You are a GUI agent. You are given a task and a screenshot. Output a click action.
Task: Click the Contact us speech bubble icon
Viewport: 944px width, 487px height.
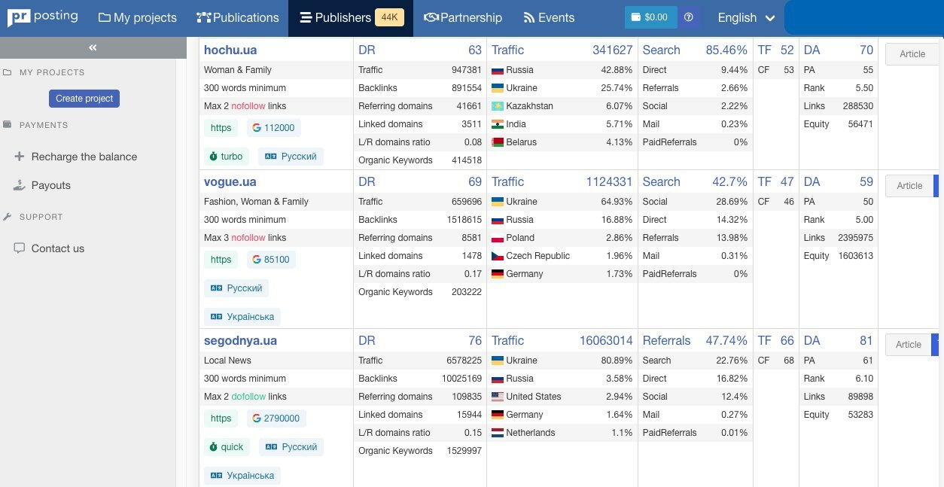(20, 248)
